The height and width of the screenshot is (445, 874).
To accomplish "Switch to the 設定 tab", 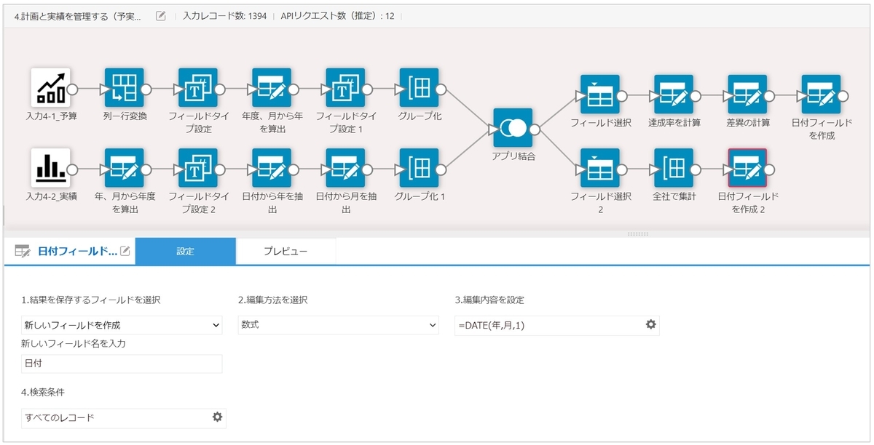I will 186,251.
